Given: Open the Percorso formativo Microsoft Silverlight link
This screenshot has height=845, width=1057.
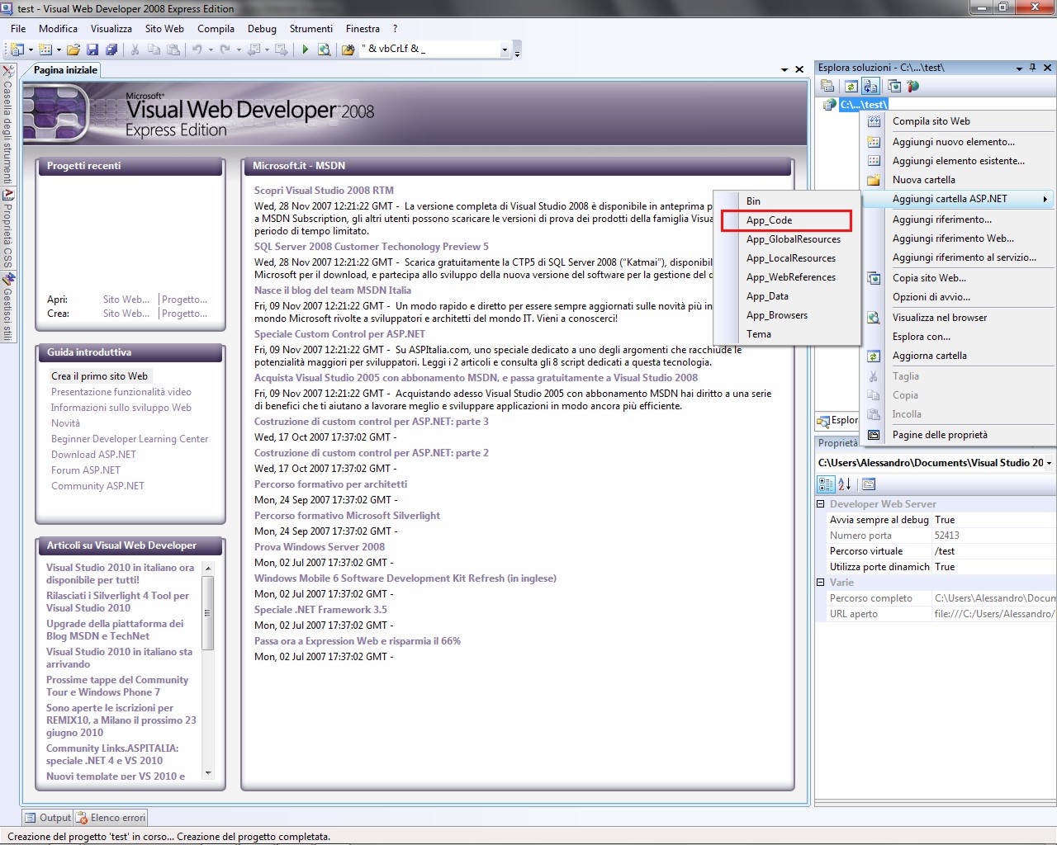Looking at the screenshot, I should click(347, 516).
